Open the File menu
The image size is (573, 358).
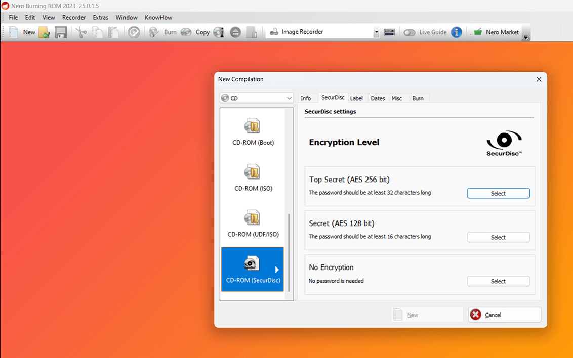[x=14, y=17]
